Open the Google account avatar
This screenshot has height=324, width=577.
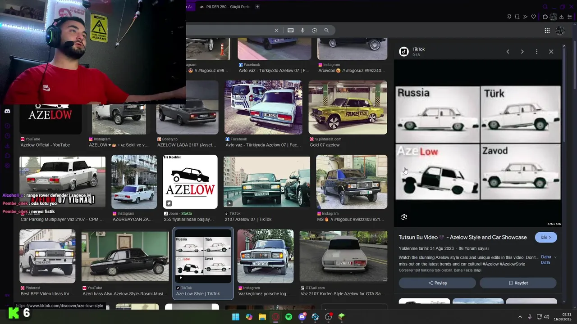point(560,31)
